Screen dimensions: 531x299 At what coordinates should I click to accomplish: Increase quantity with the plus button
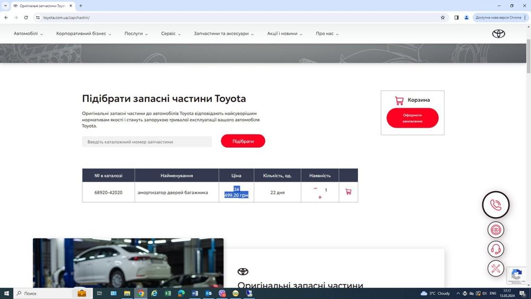[x=320, y=197]
